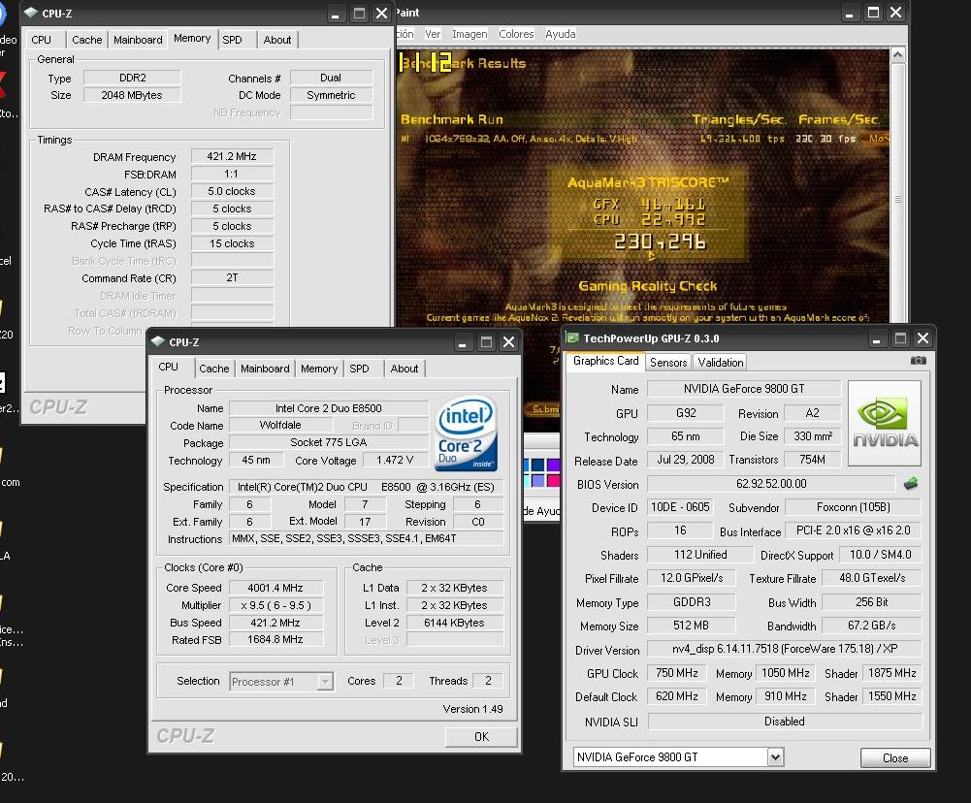Click the memory Type value DDR2
Image resolution: width=971 pixels, height=803 pixels.
pyautogui.click(x=133, y=78)
